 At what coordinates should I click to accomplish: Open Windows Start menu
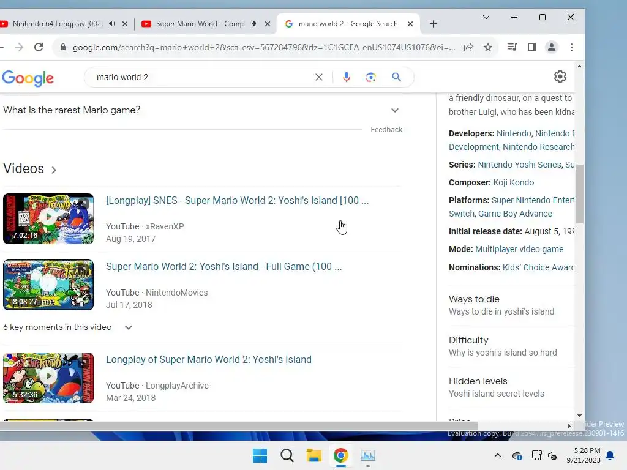(260, 455)
